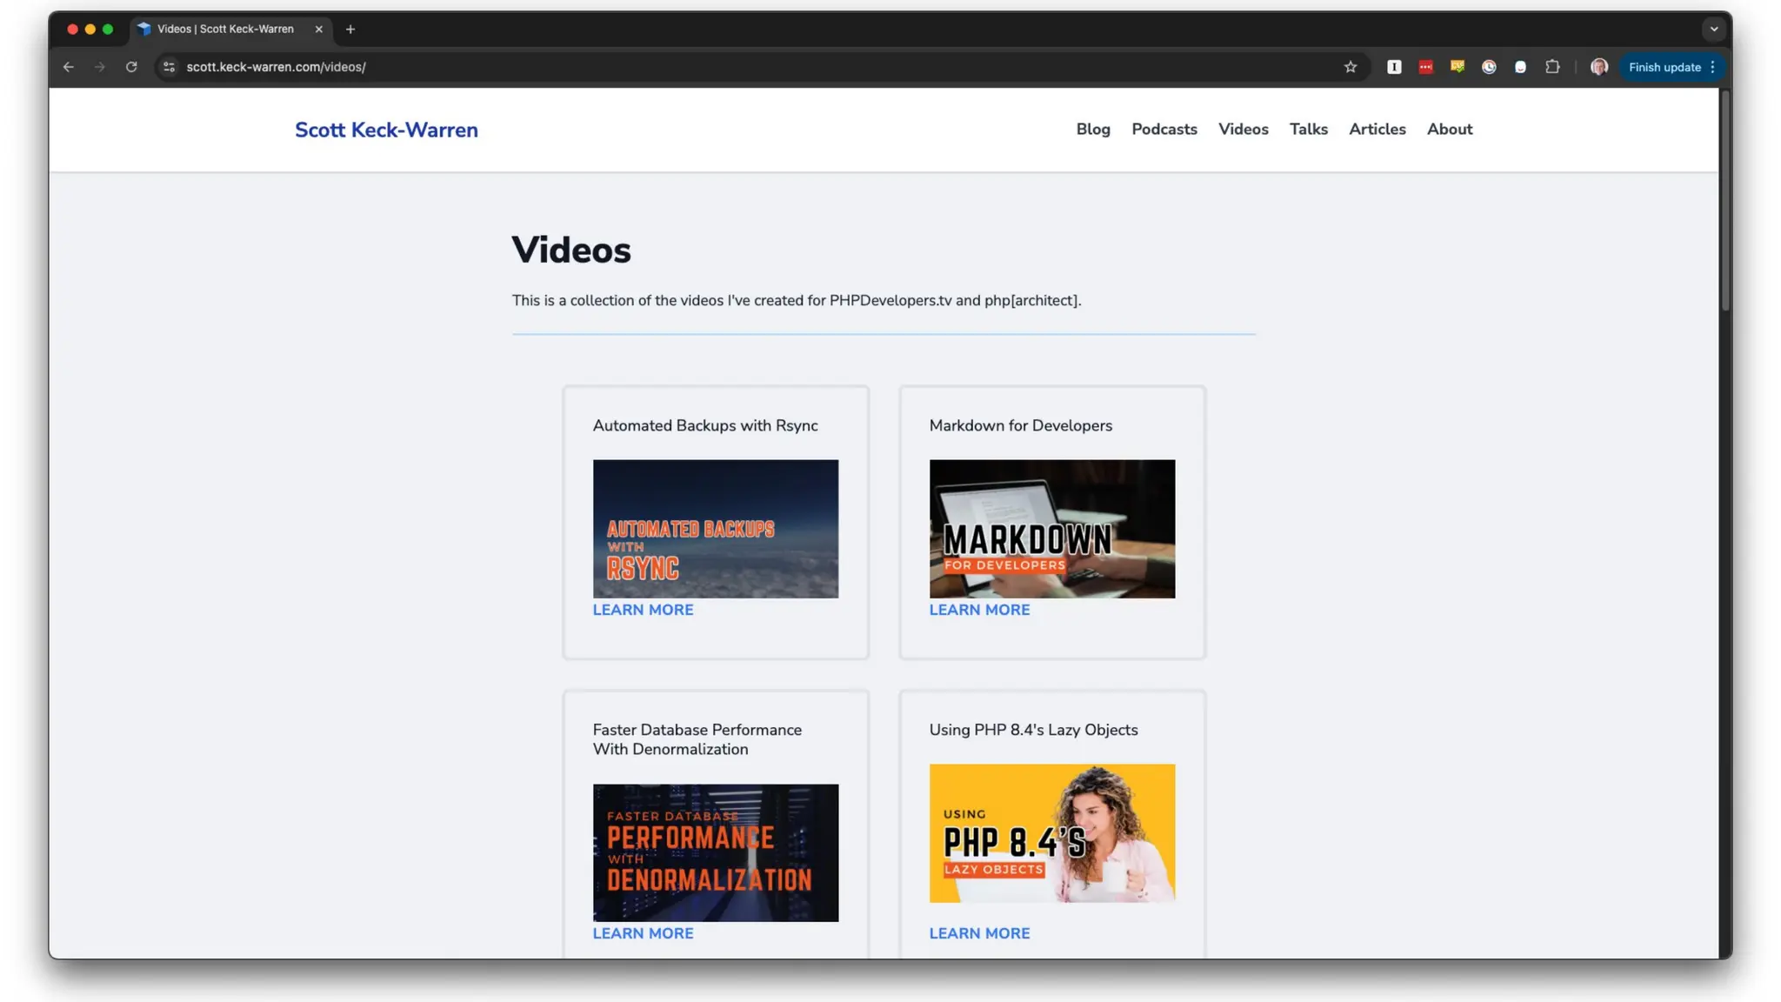This screenshot has width=1781, height=1002.
Task: Open the Videos navigation item
Action: (1244, 129)
